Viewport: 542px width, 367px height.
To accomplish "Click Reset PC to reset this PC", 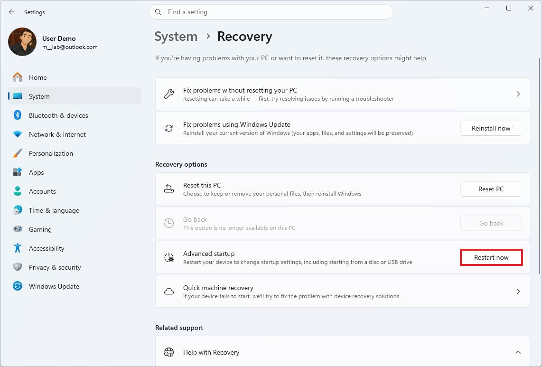I will point(491,188).
